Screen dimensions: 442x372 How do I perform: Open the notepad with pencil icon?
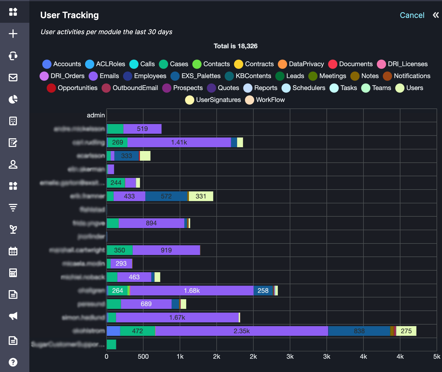(13, 143)
